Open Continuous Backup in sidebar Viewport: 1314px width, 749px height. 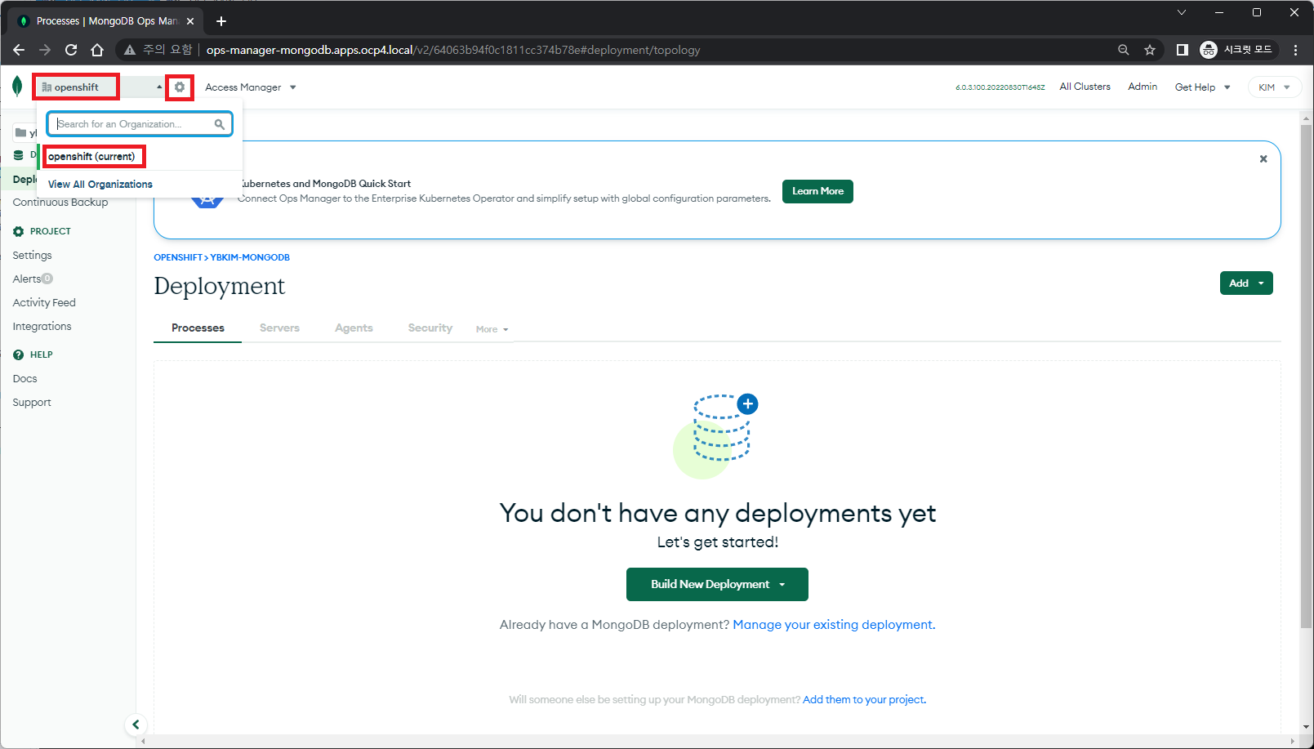(x=60, y=203)
